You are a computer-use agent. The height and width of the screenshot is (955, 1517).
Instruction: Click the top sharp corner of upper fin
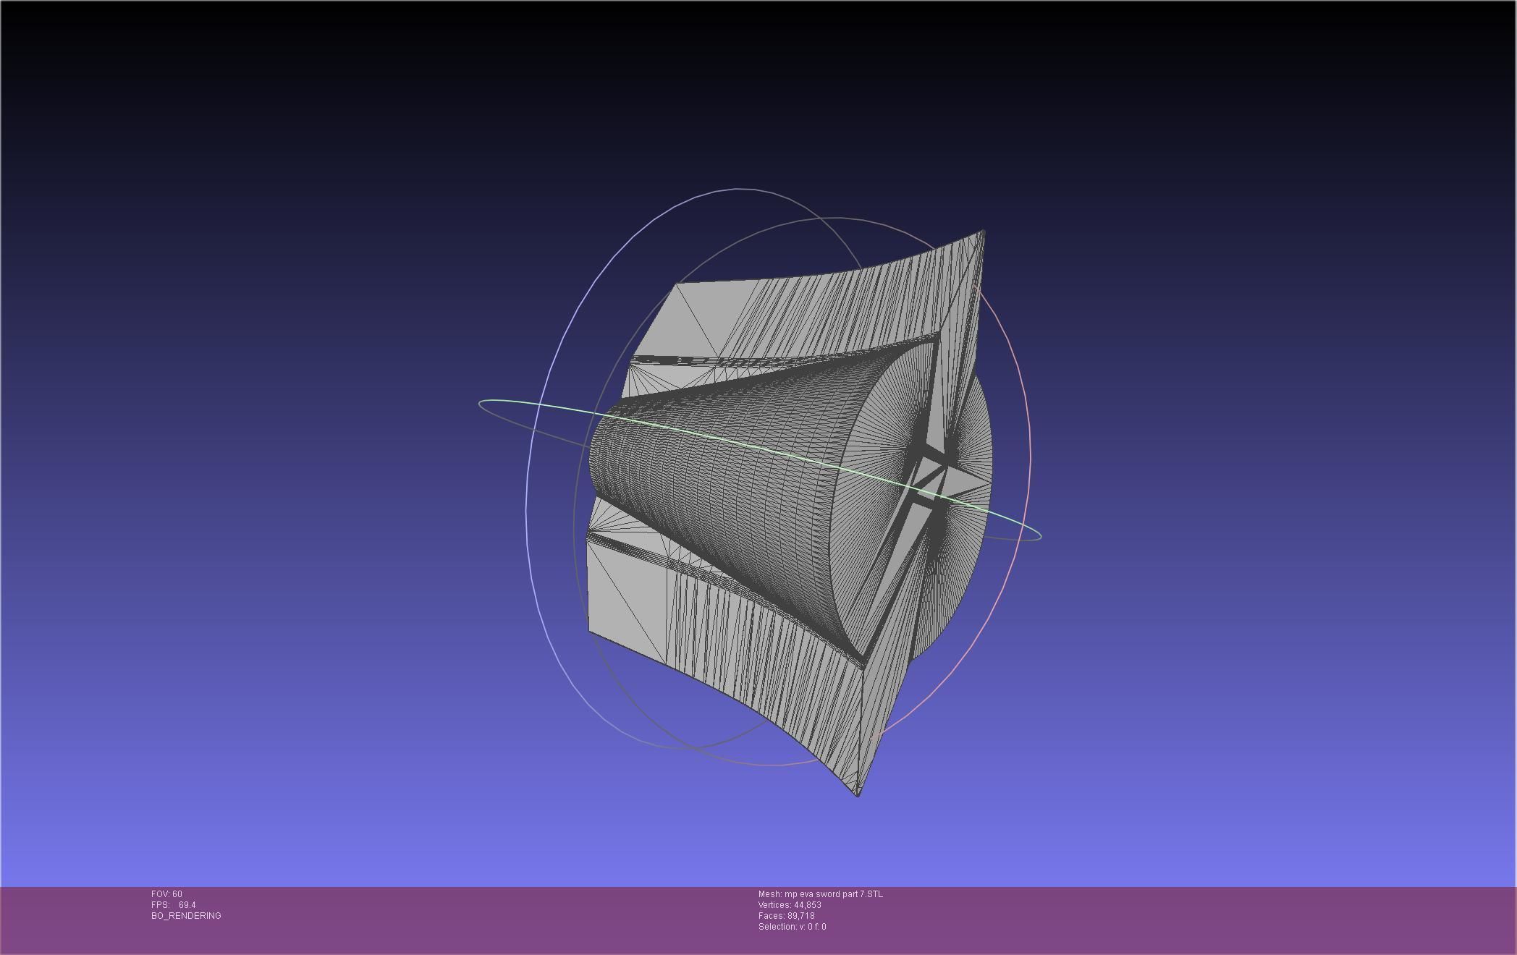[x=983, y=232]
